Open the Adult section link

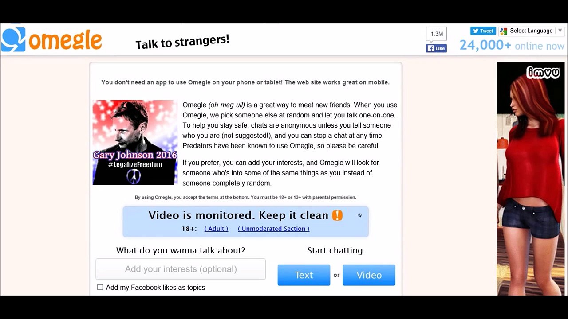point(216,229)
